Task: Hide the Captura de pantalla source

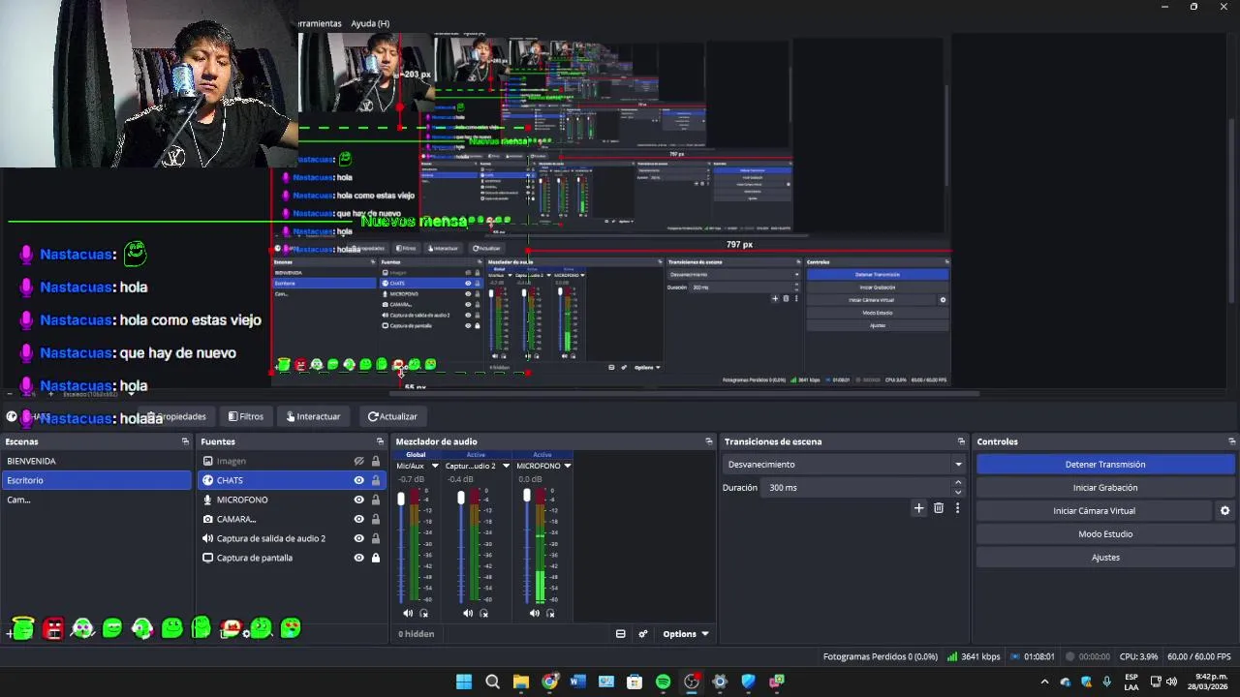Action: tap(358, 558)
